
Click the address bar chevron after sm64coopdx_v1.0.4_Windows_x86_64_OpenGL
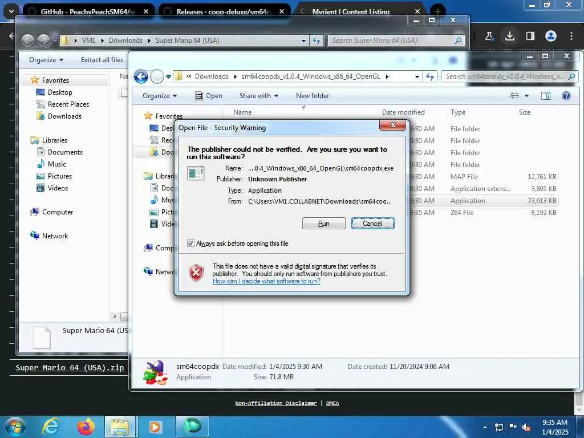387,76
